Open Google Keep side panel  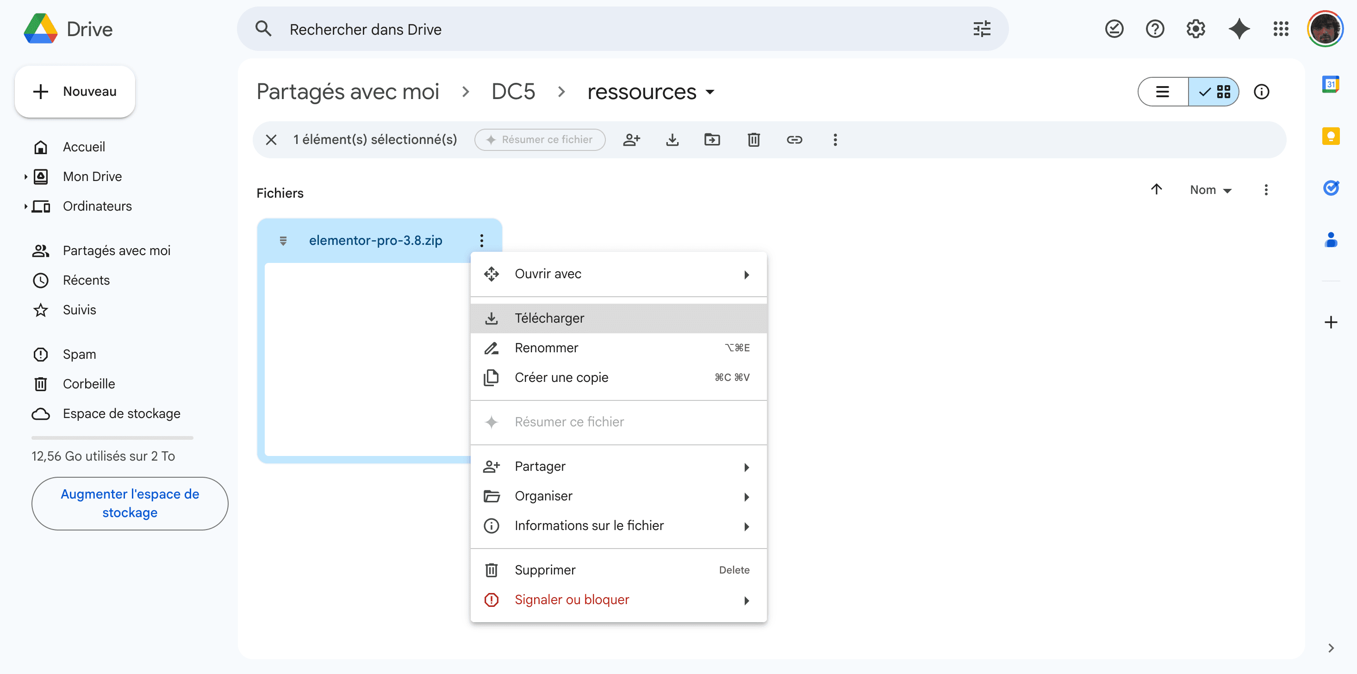tap(1331, 136)
